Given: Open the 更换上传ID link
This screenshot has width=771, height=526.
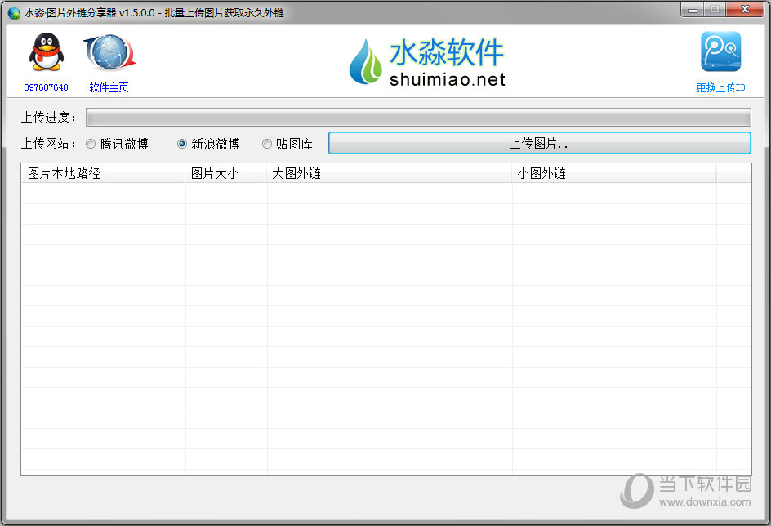Looking at the screenshot, I should click(x=721, y=87).
